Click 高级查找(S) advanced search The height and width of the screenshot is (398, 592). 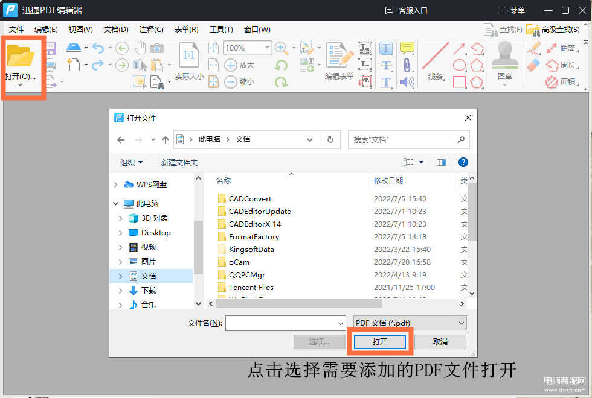pos(553,30)
